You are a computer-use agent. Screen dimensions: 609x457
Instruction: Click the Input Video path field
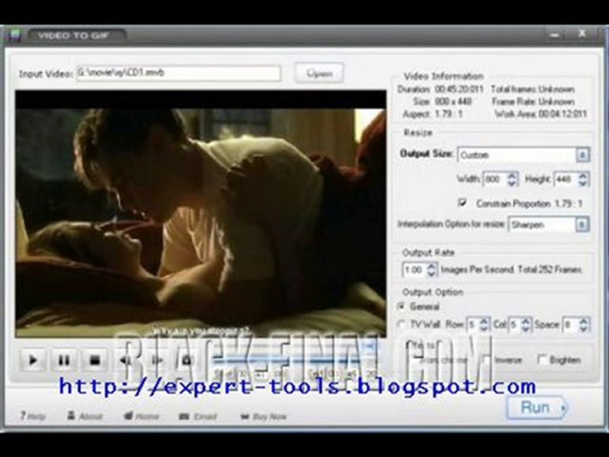tap(179, 73)
